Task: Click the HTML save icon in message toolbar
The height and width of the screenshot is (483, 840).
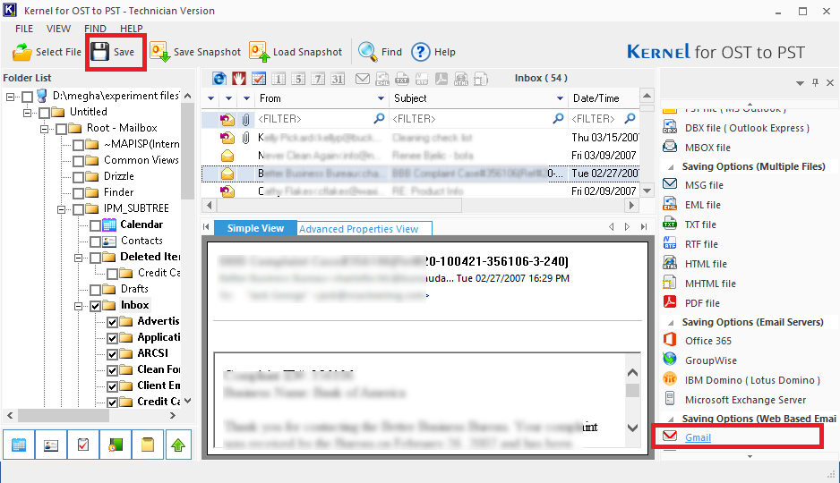Action: [x=461, y=79]
